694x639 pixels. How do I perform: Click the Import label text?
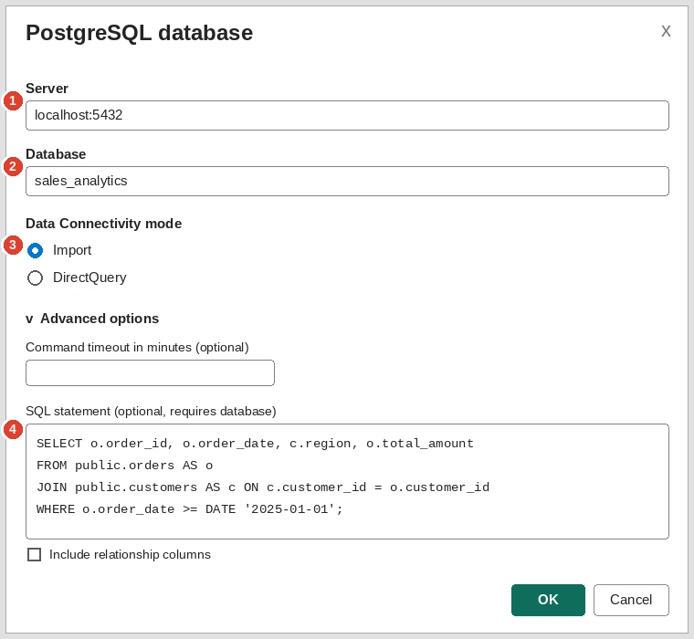point(72,250)
